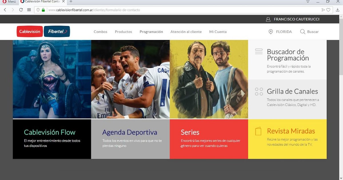Show site location badge in address bar
343x180 pixels.
(38, 10)
